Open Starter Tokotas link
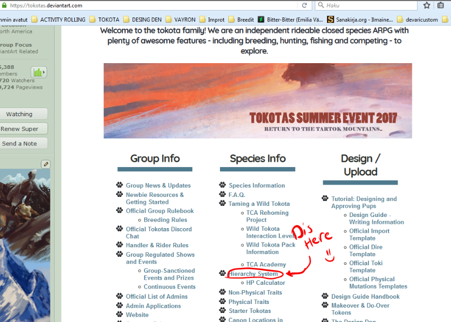The height and width of the screenshot is (322, 451). coord(250,311)
